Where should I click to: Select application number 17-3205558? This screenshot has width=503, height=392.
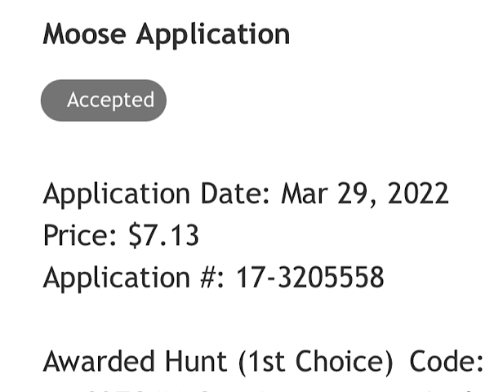[310, 277]
